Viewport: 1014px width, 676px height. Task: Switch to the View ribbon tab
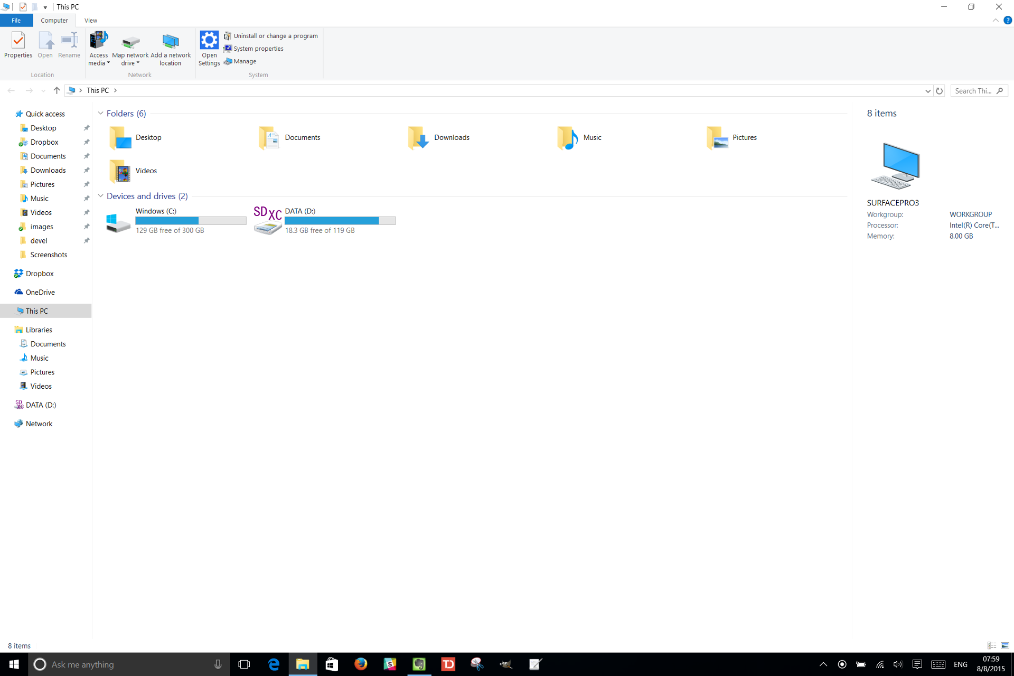91,21
